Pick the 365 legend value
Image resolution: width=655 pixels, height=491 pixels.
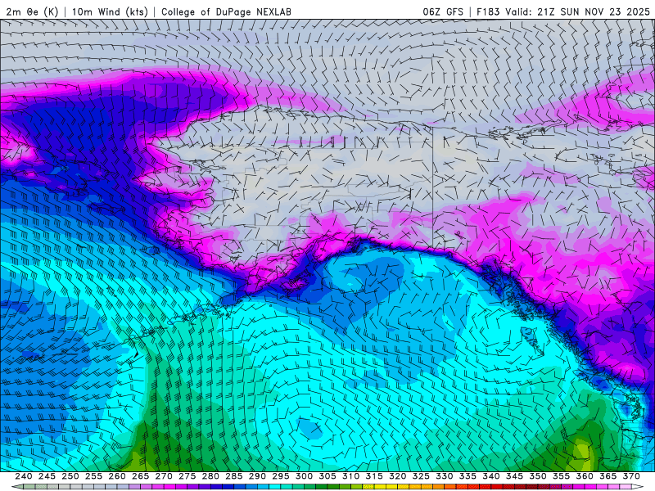point(608,476)
